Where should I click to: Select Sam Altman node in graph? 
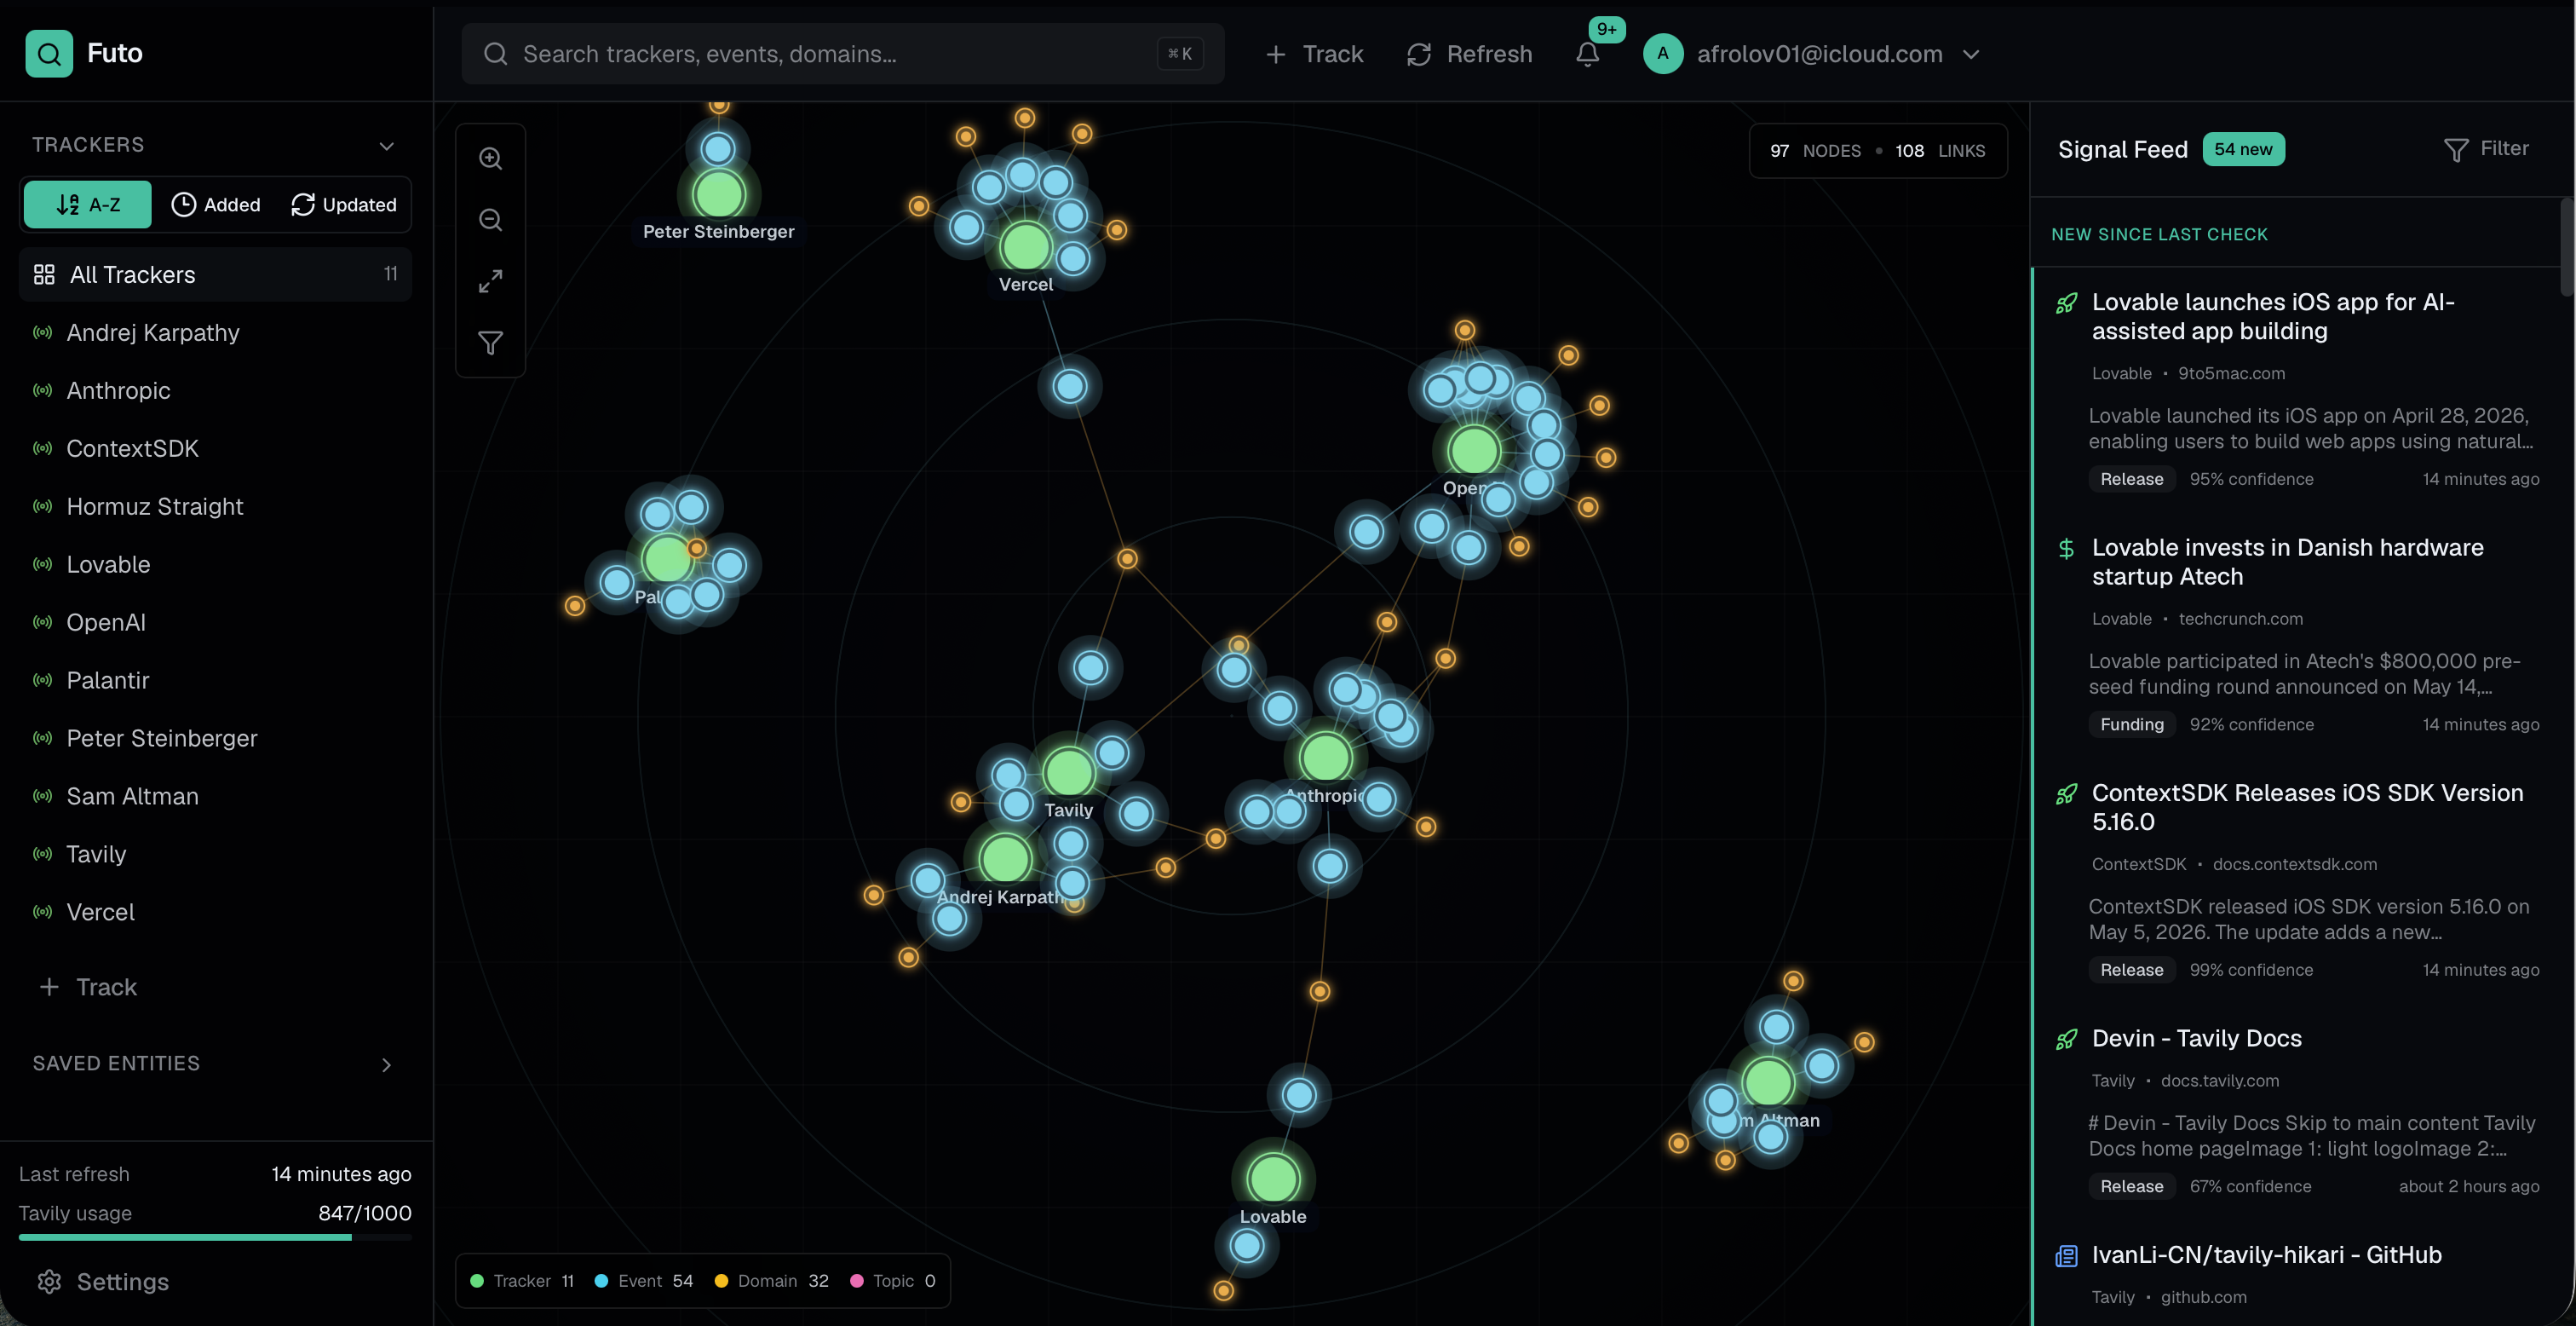pos(1768,1083)
